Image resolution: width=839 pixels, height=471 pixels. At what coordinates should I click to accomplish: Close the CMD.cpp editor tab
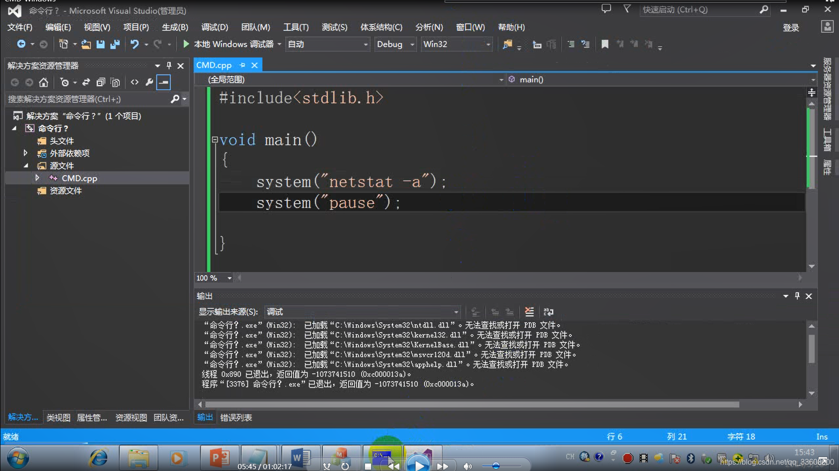pos(255,65)
